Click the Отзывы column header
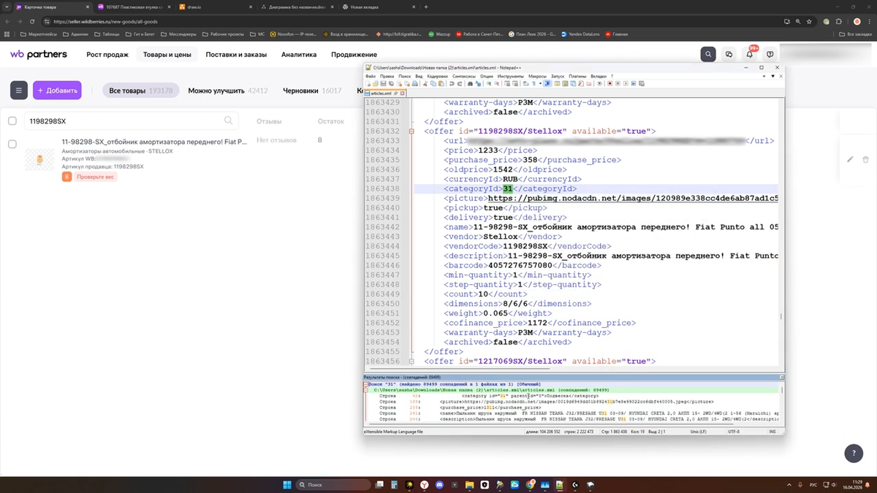The width and height of the screenshot is (877, 493). [x=269, y=121]
